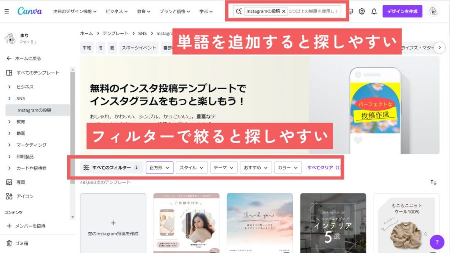Click the すべてクリア link
Viewport: 450px width, 253px height.
tap(324, 167)
